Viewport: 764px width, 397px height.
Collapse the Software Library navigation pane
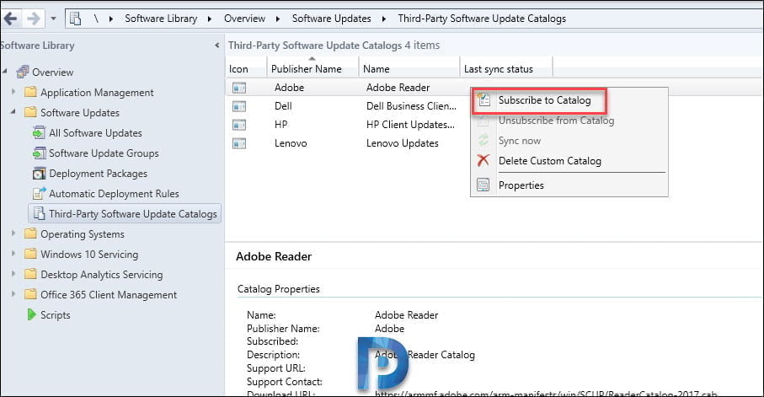tap(216, 46)
